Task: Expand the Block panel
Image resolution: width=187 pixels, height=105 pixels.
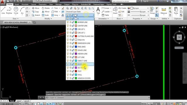Action: pos(120,19)
